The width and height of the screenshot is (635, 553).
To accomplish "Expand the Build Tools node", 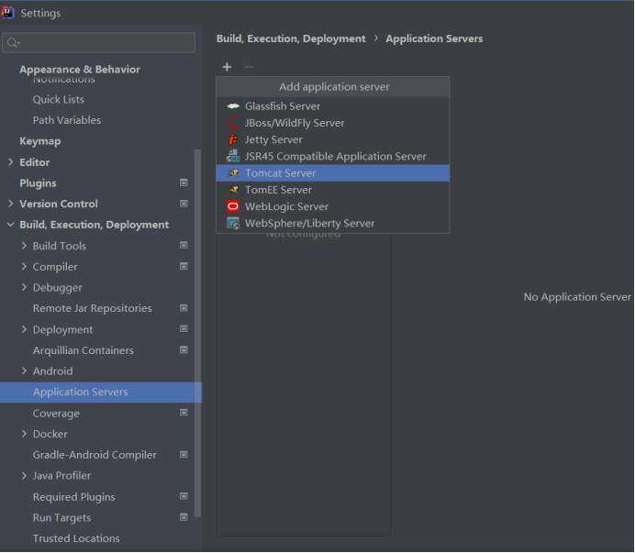I will 24,246.
